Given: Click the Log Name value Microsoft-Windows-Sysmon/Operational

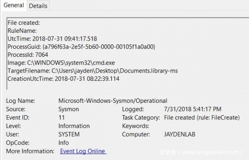Looking at the screenshot, I should [x=113, y=101].
